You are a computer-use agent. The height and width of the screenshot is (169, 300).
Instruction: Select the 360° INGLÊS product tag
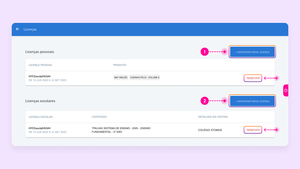tap(120, 77)
